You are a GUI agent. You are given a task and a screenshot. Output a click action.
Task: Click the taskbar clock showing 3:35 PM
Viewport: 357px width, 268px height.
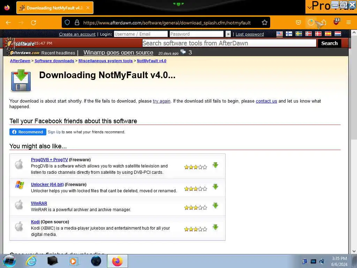pos(339,261)
